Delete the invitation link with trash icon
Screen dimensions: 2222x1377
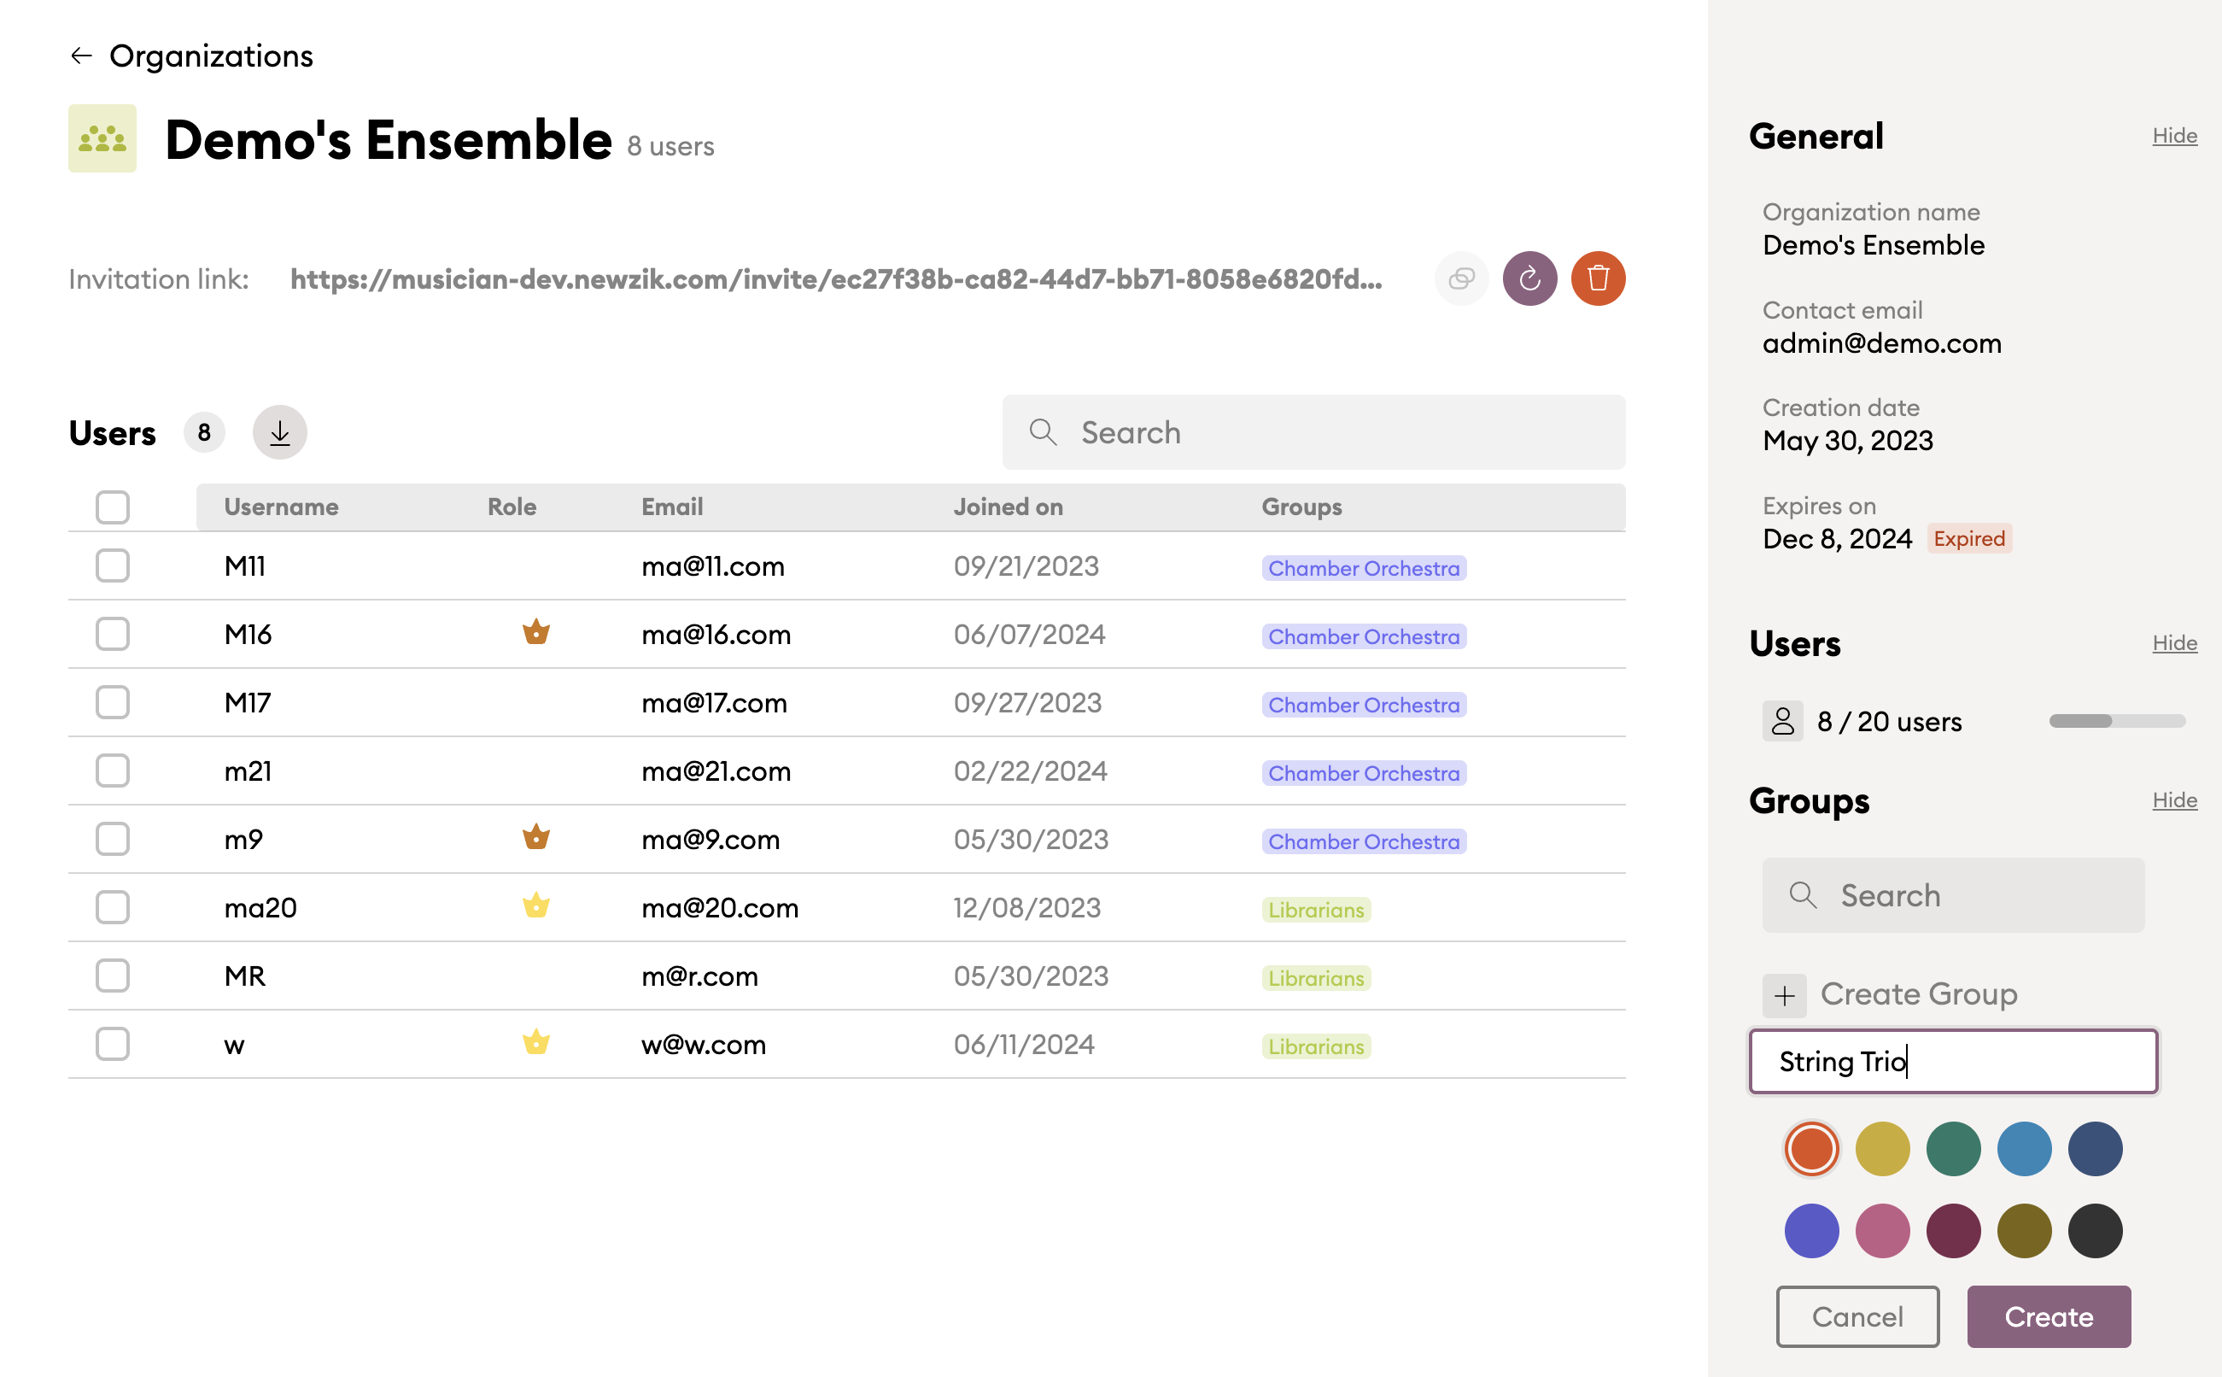coord(1598,278)
